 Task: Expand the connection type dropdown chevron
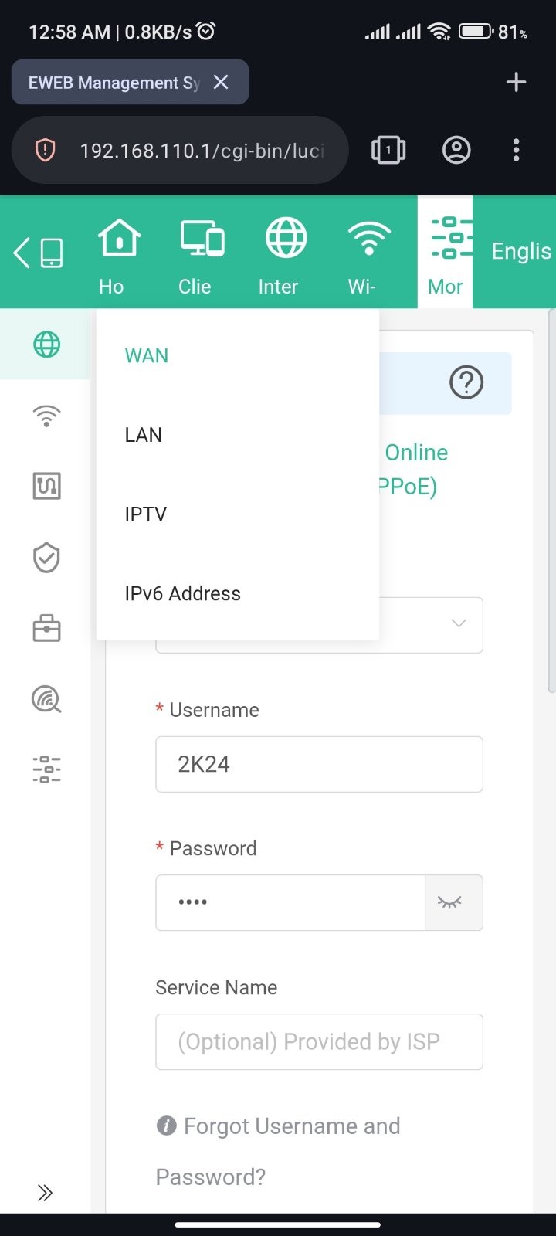tap(459, 623)
